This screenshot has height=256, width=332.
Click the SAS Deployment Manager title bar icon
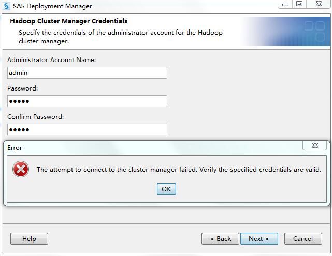(x=6, y=6)
